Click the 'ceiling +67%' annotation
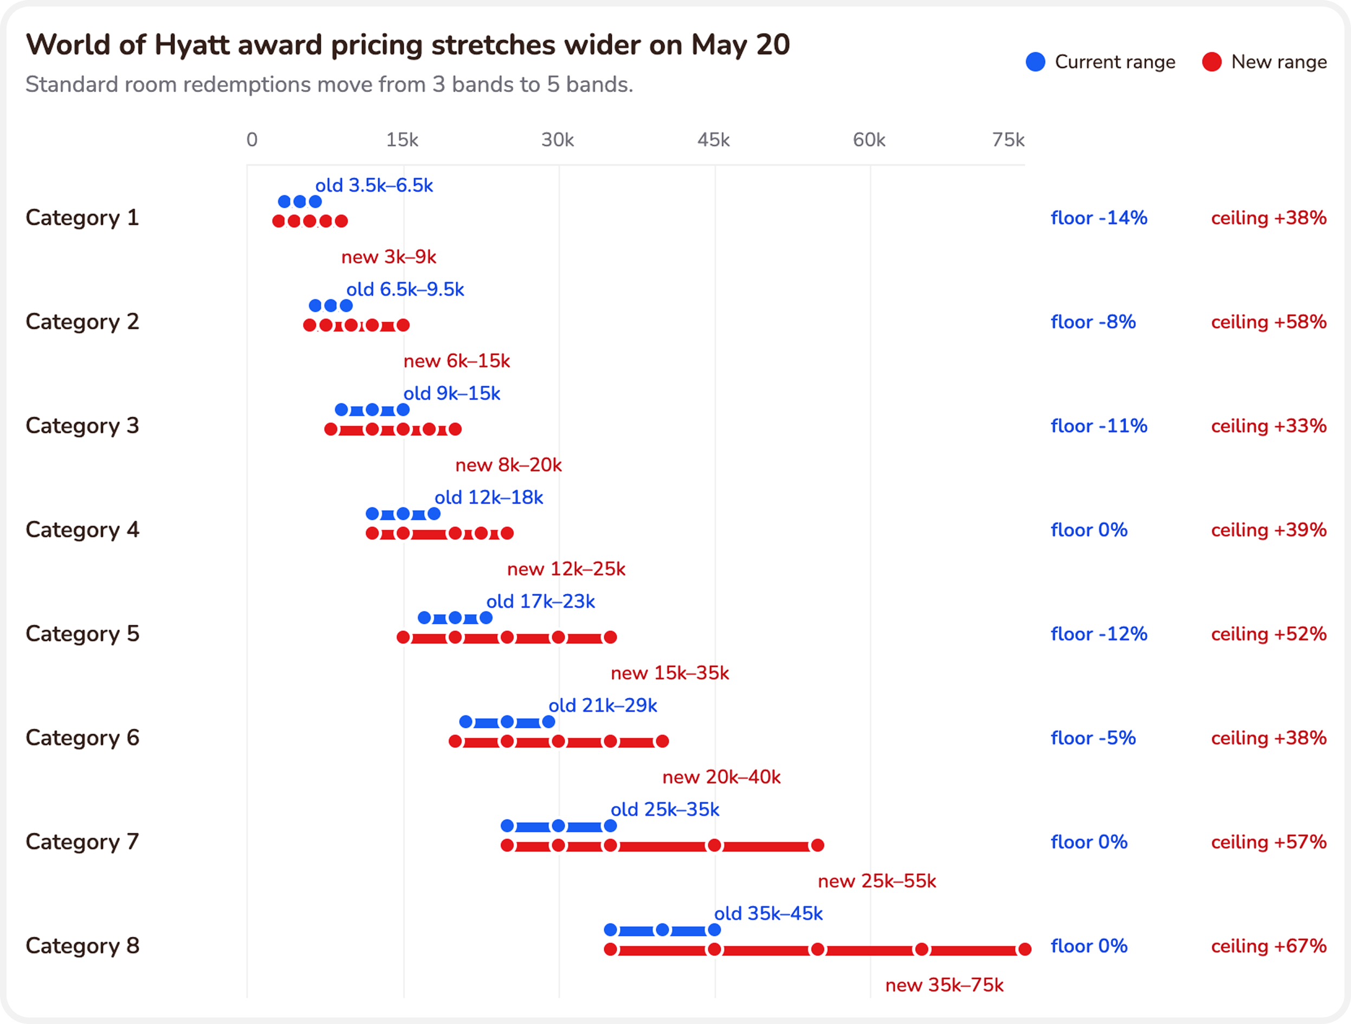 (1269, 946)
